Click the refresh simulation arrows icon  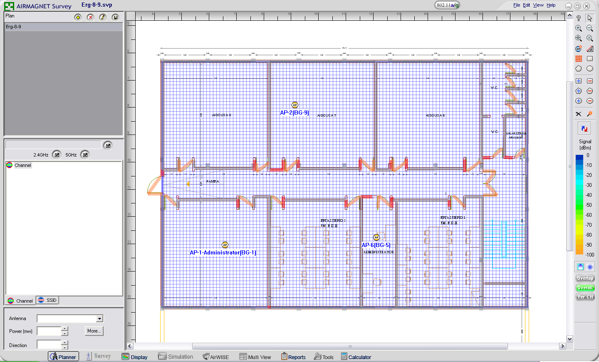[x=584, y=129]
